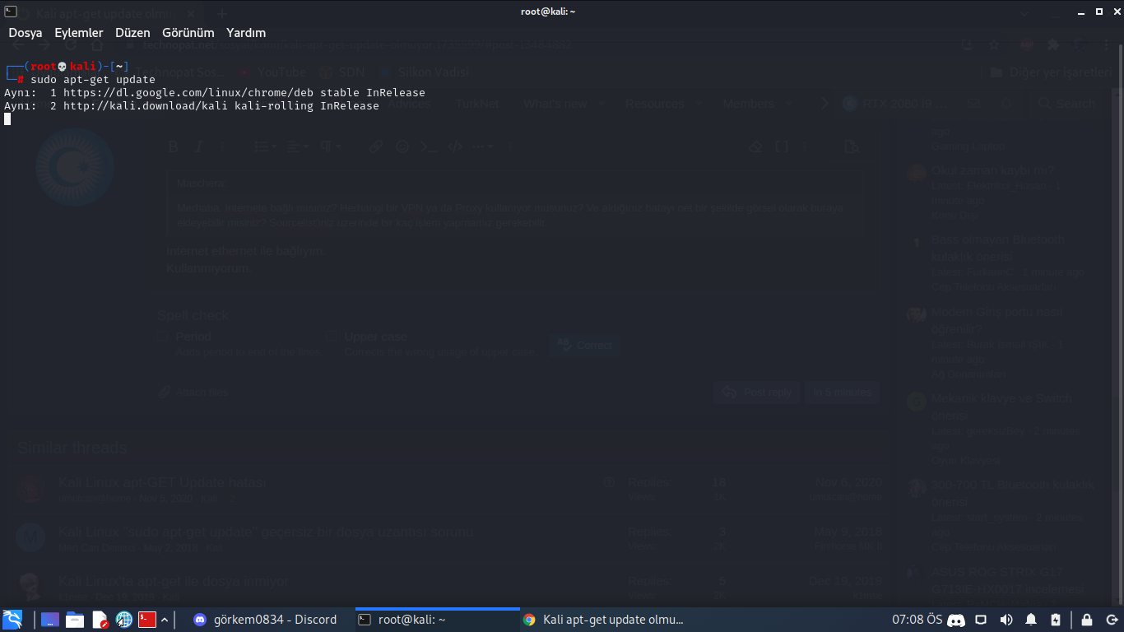The image size is (1124, 632).
Task: Select the root@kali: ~ taskbar window button
Action: click(437, 620)
